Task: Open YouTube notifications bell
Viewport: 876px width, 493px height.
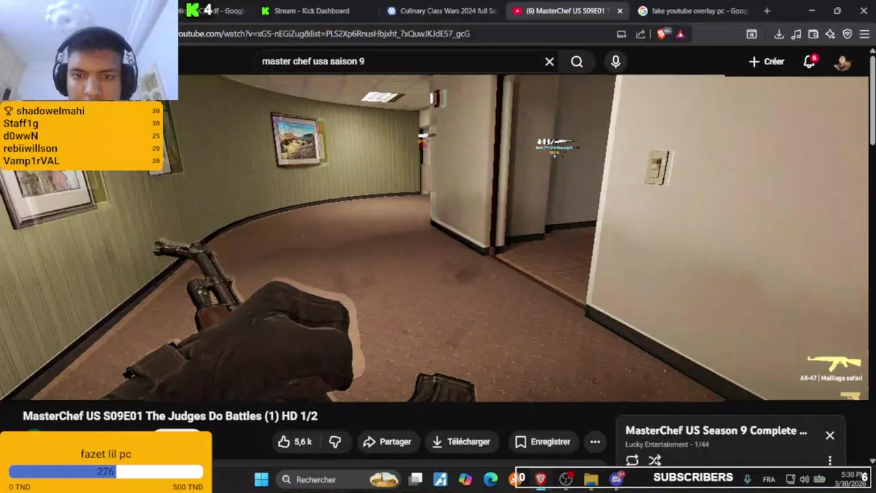Action: pos(810,62)
